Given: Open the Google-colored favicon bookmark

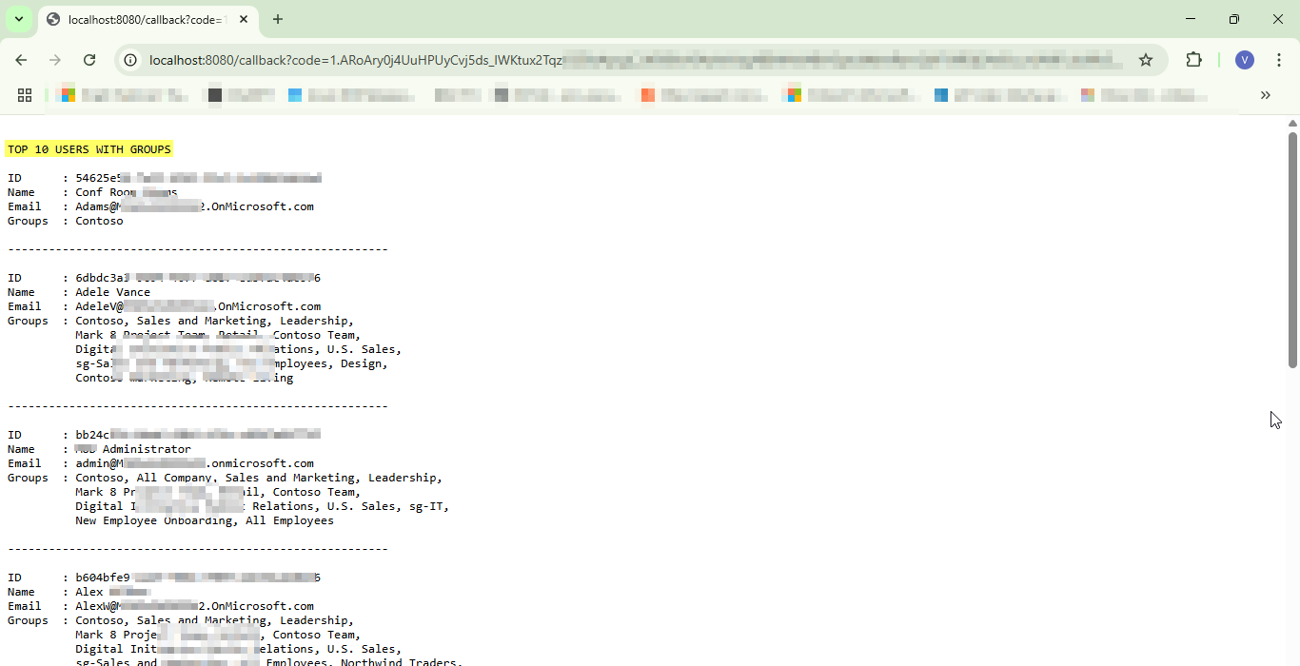Looking at the screenshot, I should coord(66,95).
